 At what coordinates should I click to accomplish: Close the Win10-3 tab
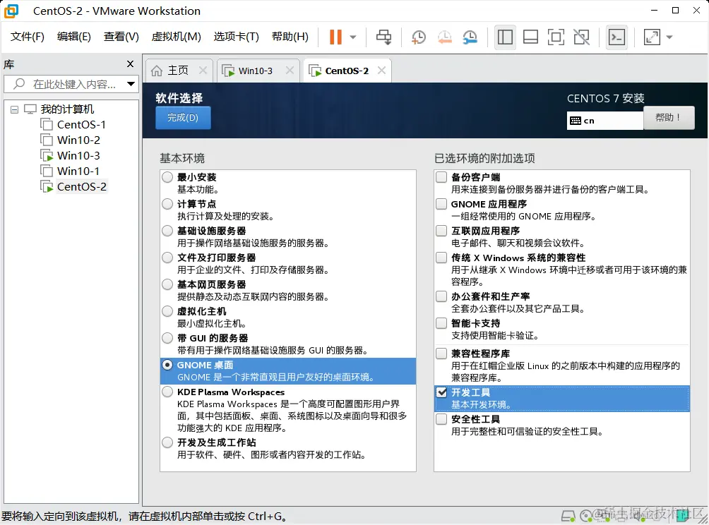290,71
